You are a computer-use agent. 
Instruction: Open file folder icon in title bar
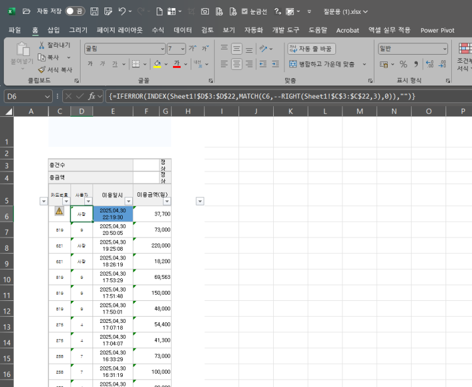click(x=26, y=11)
